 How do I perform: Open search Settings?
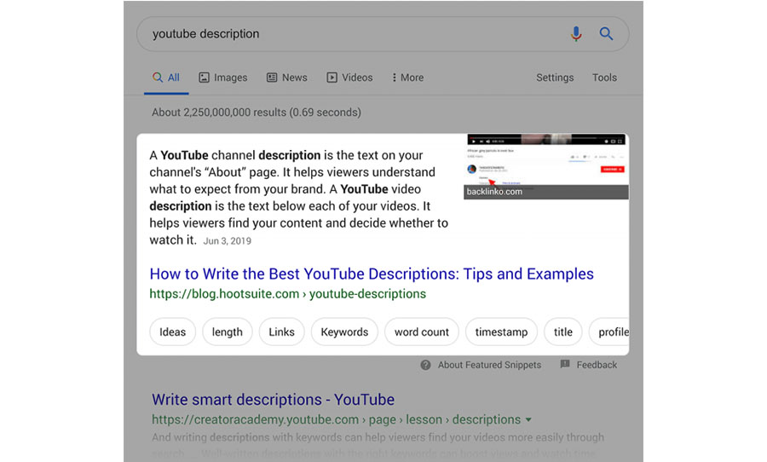[555, 78]
